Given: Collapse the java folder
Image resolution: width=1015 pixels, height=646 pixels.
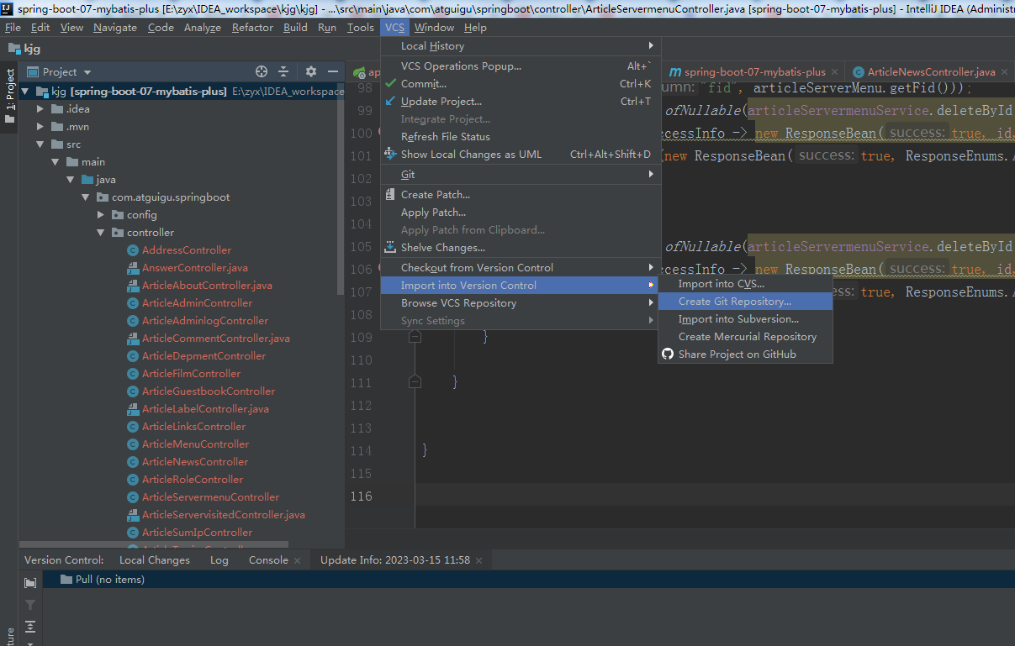Looking at the screenshot, I should (71, 180).
